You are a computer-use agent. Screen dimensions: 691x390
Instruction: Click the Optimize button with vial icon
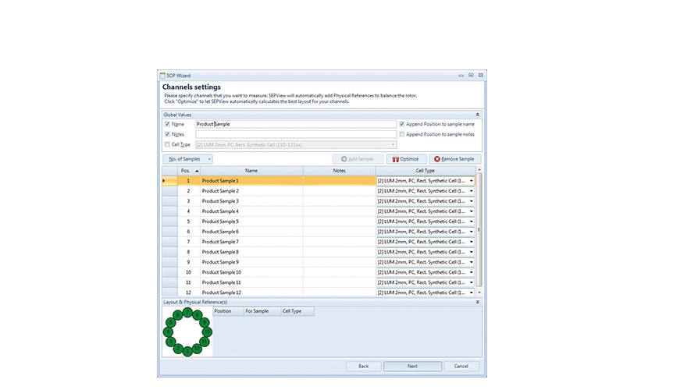[x=406, y=159]
